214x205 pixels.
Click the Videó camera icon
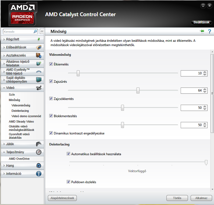(39, 88)
